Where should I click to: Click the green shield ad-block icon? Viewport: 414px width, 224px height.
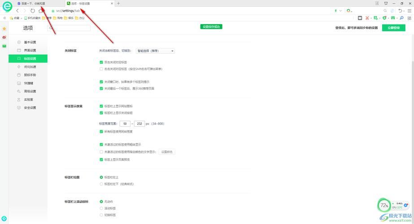(x=384, y=18)
